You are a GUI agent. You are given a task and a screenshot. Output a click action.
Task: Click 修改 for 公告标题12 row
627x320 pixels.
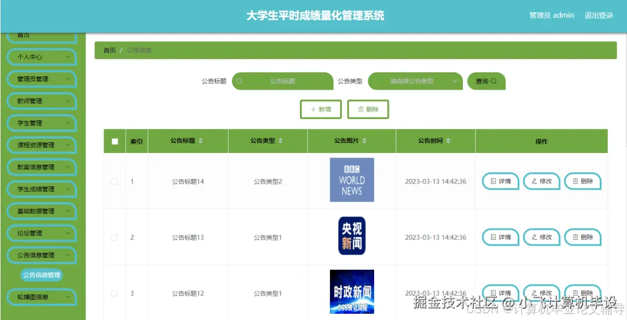pos(542,293)
